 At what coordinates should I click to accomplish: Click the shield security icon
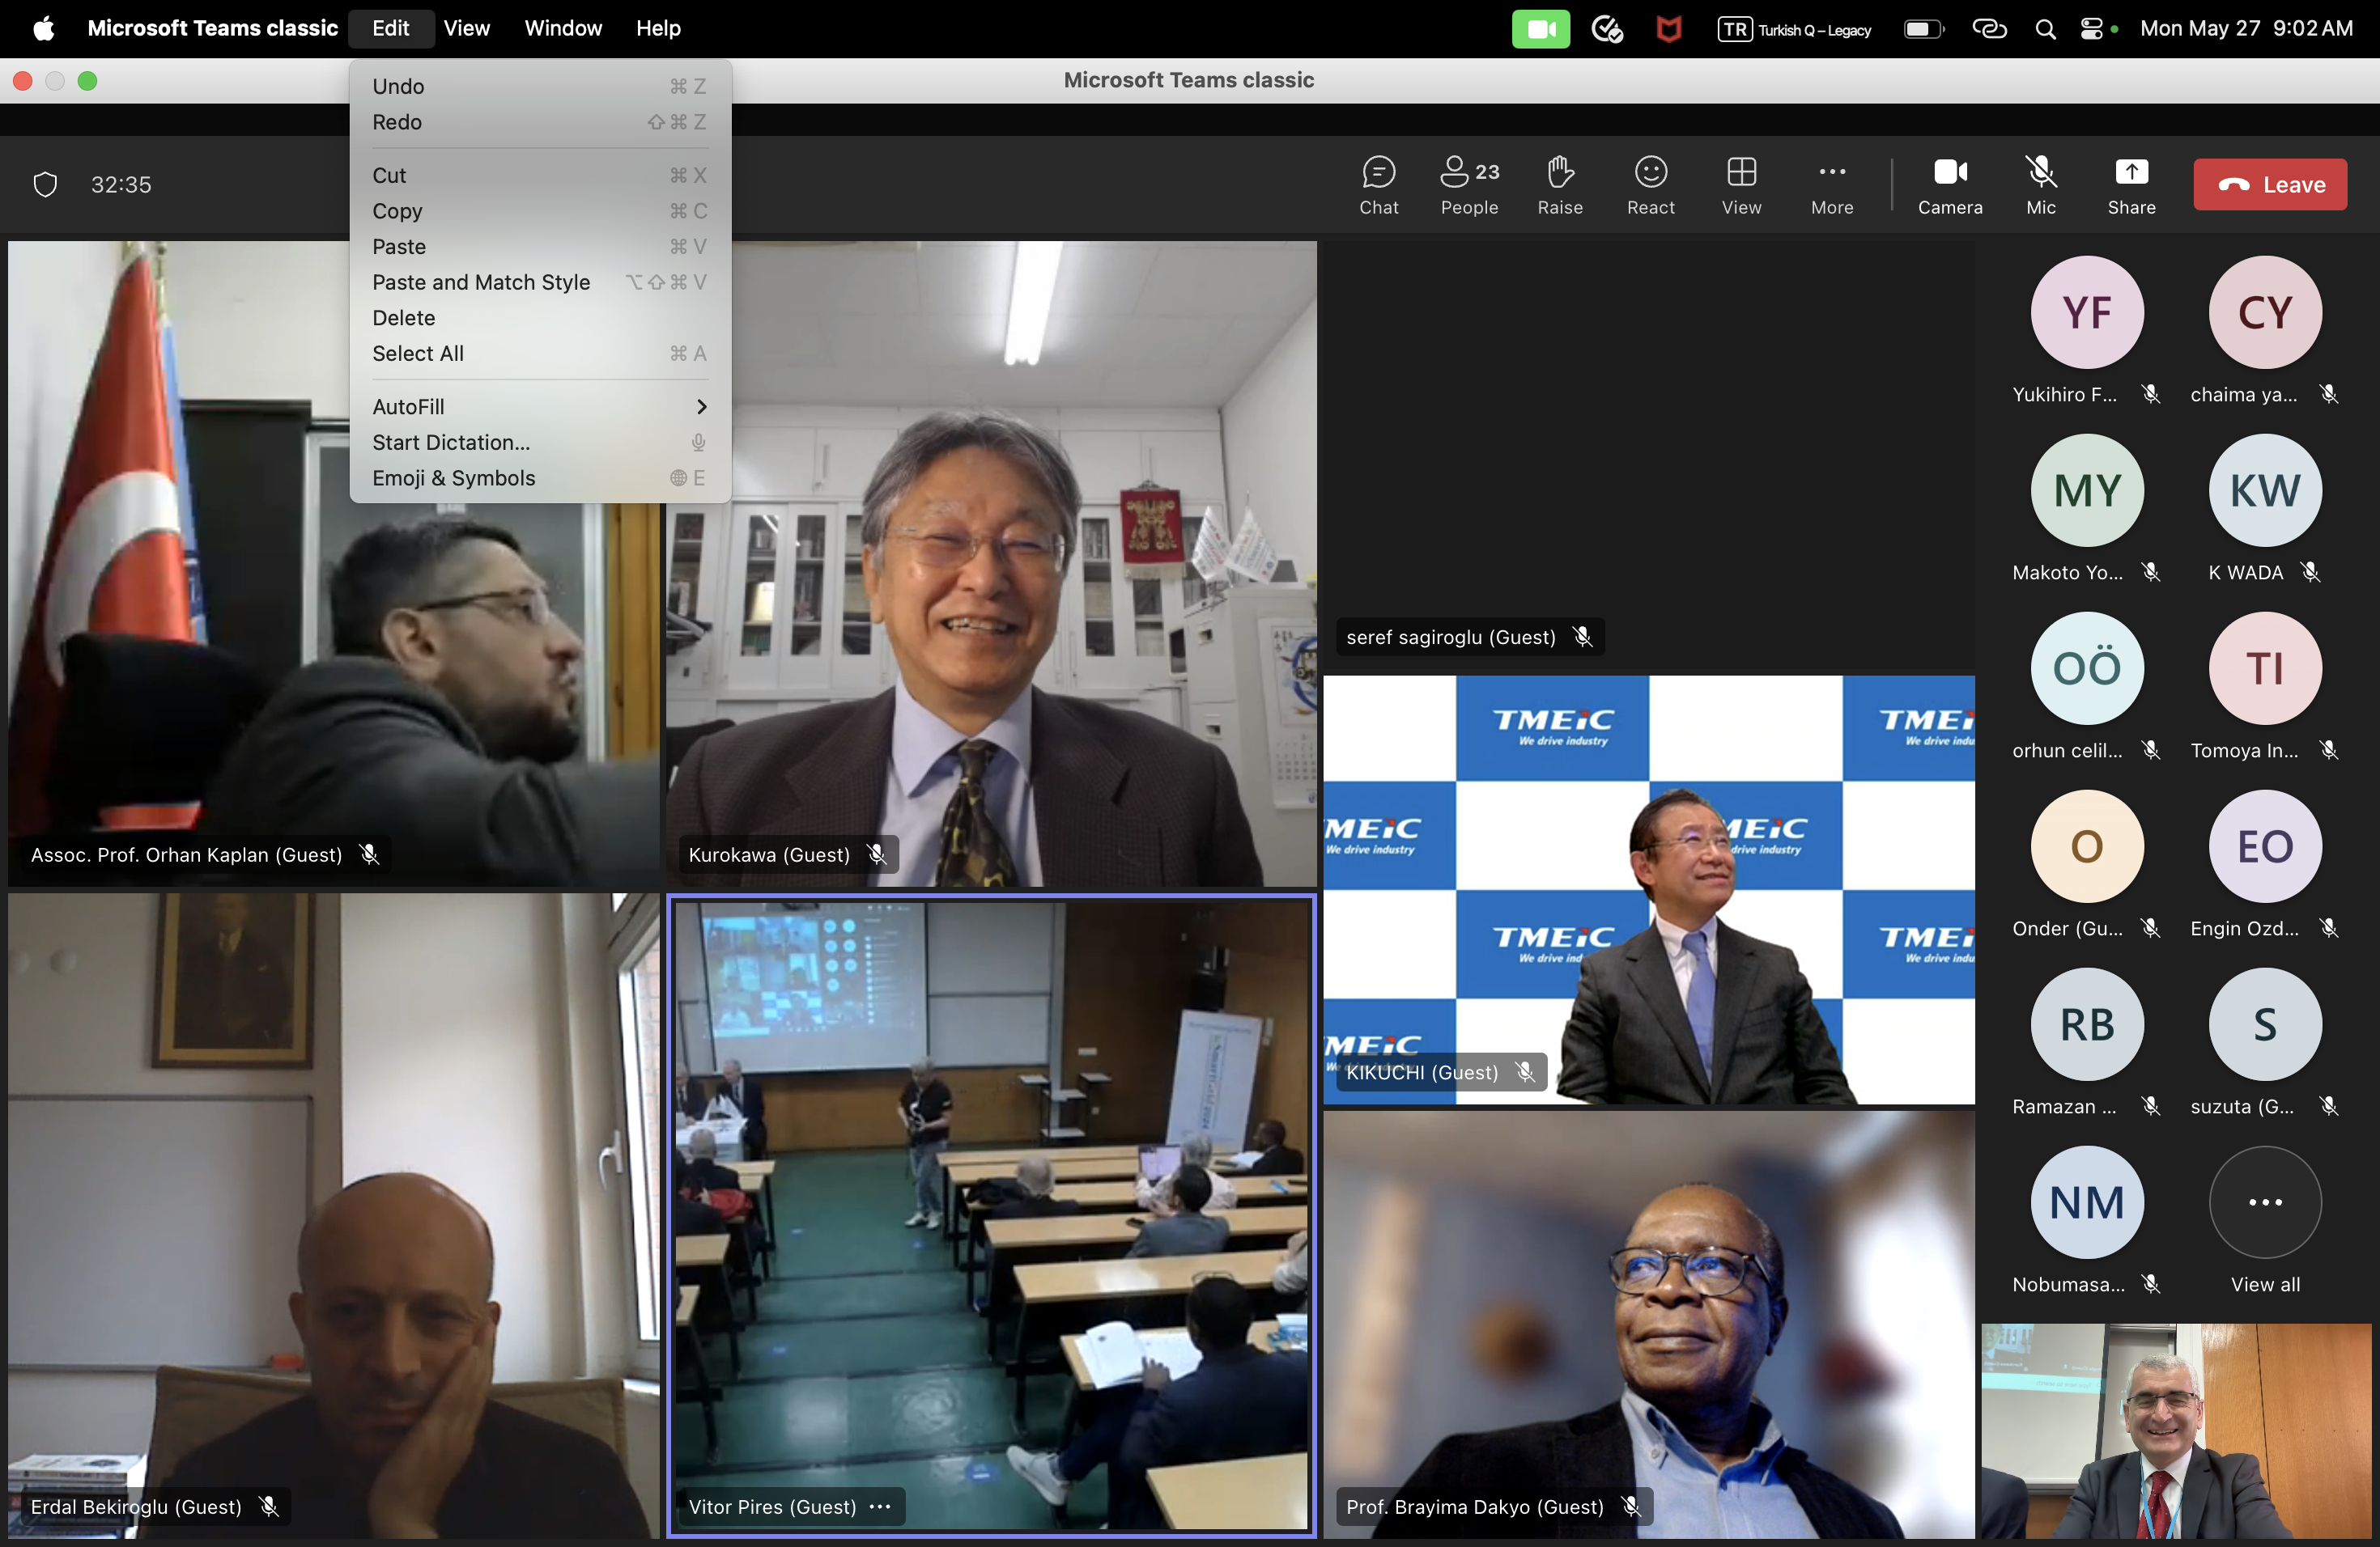tap(45, 185)
